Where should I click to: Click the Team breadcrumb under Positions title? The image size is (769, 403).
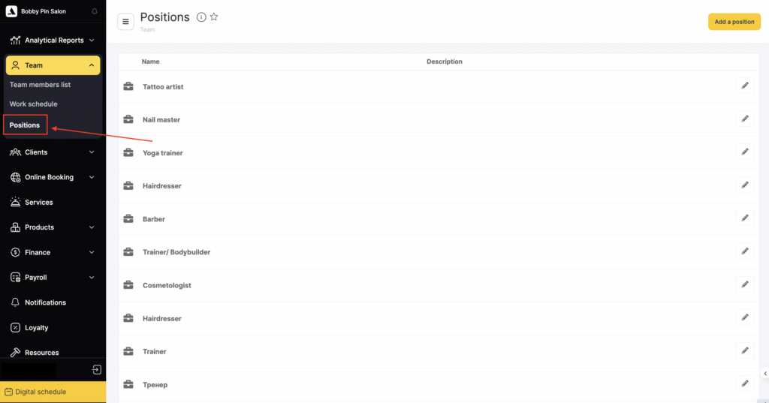147,29
